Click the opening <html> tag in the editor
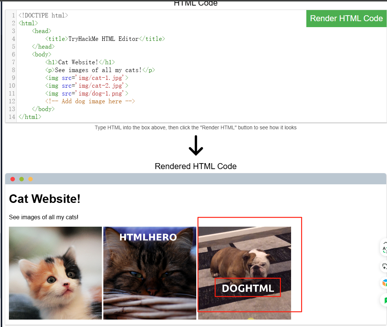The image size is (387, 327). coord(28,23)
